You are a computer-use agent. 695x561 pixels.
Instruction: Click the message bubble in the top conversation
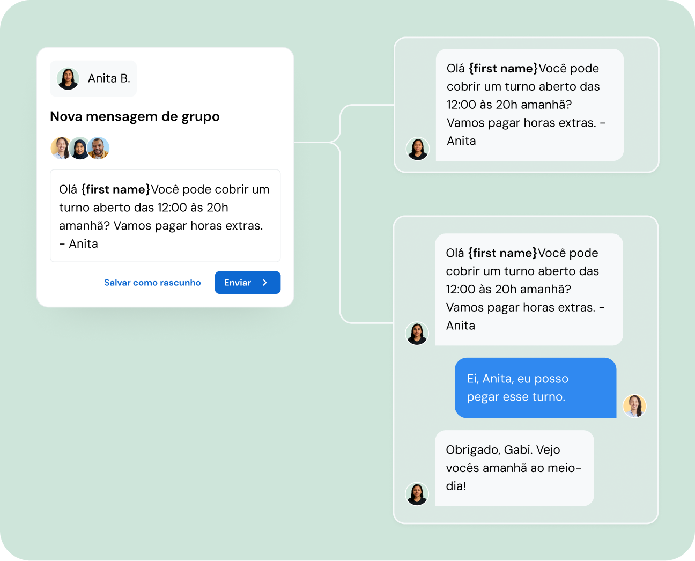[529, 105]
